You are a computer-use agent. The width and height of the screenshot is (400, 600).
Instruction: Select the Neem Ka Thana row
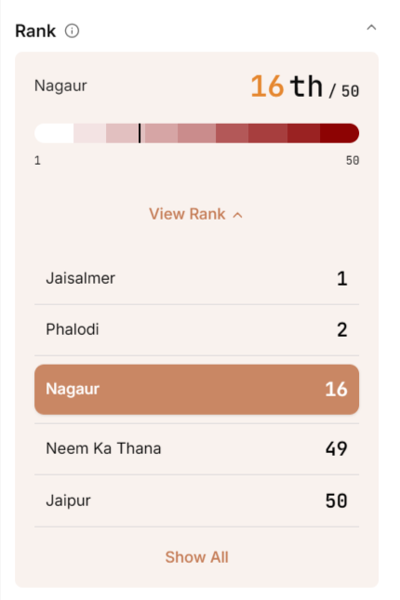coord(197,449)
